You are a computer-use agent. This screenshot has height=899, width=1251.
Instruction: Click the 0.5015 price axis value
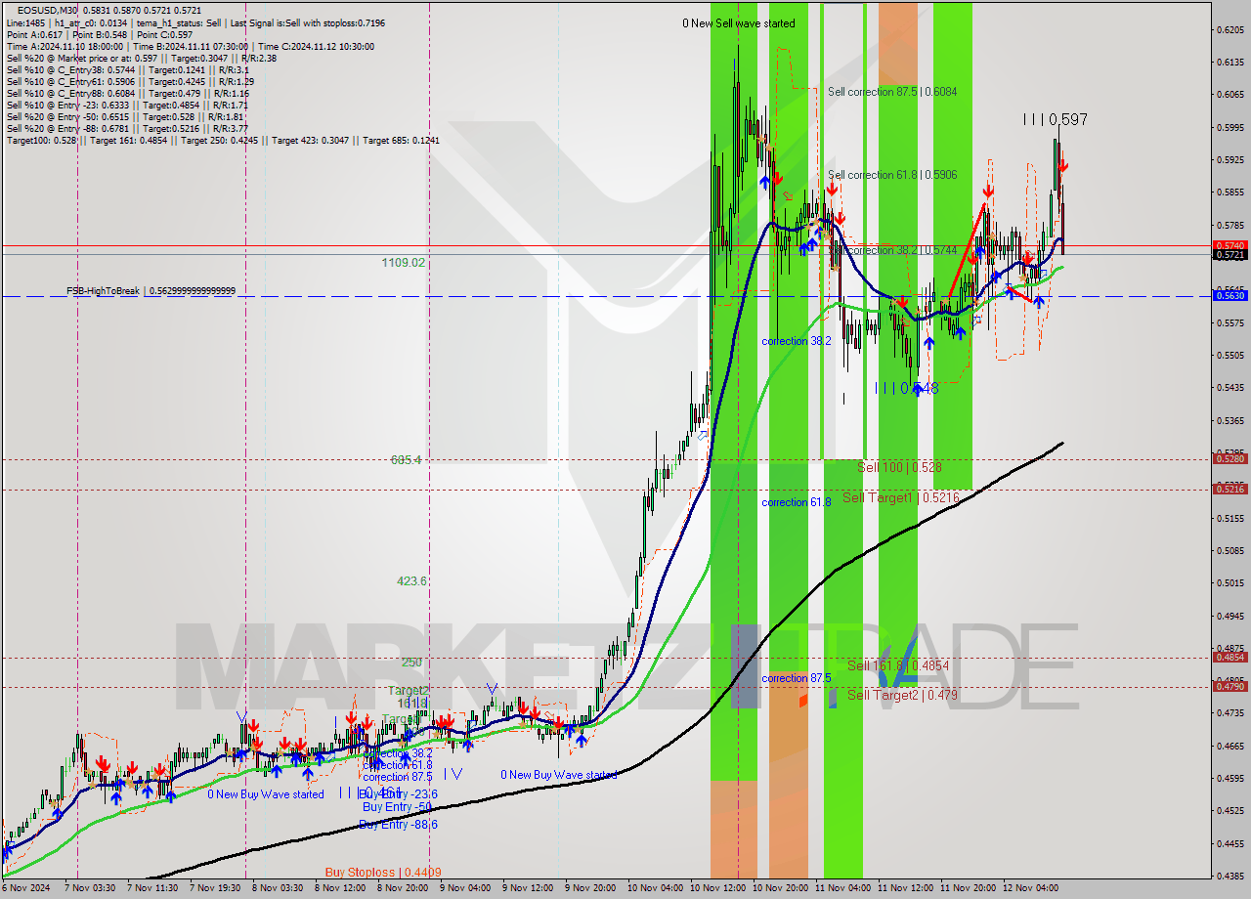point(1229,583)
